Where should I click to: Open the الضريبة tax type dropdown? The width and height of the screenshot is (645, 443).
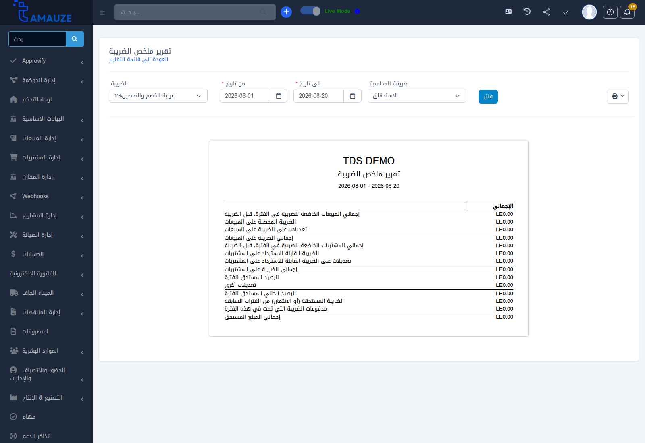[158, 96]
